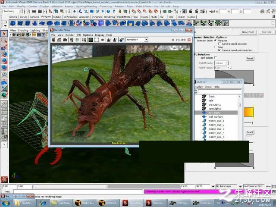This screenshot has height=207, width=276.
Task: Create a polygon plane from the shelf
Action: pyautogui.click(x=42, y=23)
